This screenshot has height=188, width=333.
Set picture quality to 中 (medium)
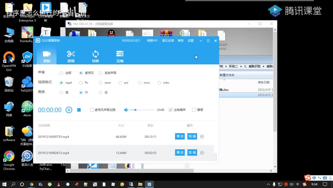coord(81,93)
